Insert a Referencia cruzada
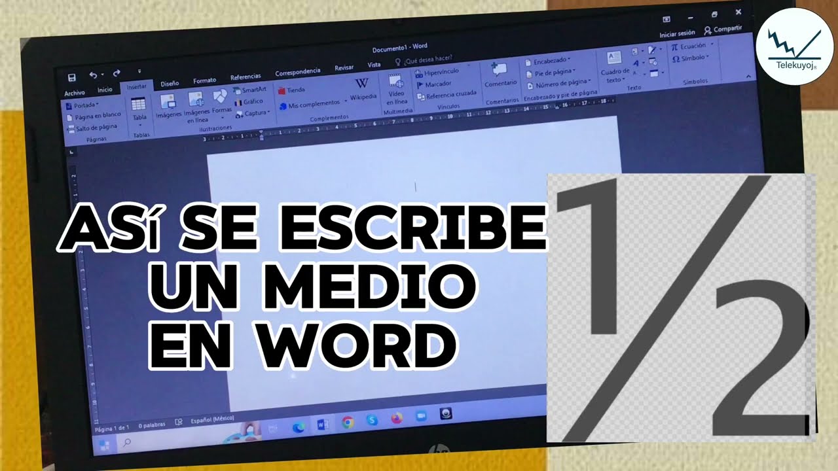This screenshot has height=471, width=838. coord(446,96)
